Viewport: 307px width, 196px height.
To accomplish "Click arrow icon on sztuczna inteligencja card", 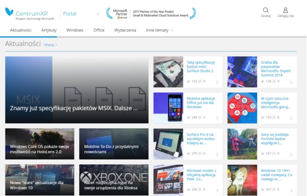I will [x=291, y=118].
